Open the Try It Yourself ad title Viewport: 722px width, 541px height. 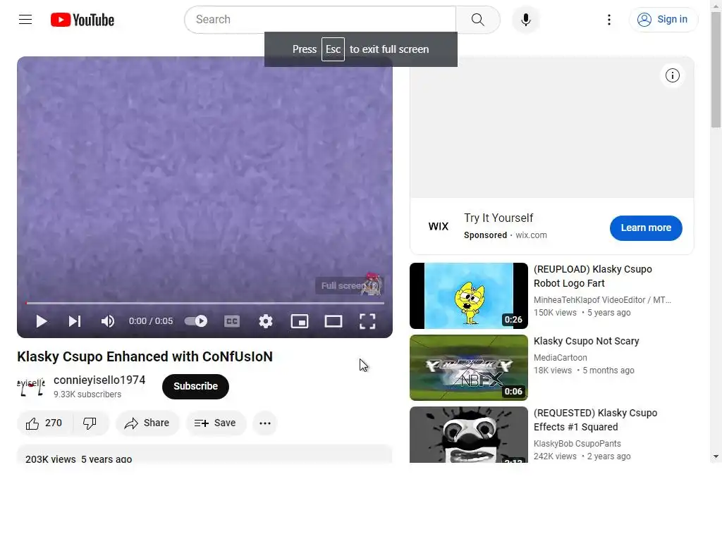[498, 218]
